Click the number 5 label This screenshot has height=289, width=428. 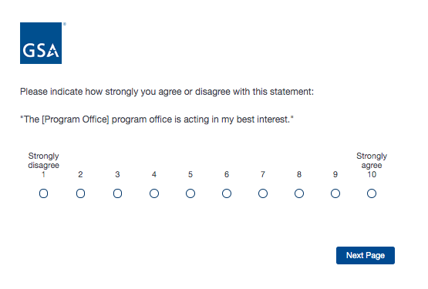(190, 174)
